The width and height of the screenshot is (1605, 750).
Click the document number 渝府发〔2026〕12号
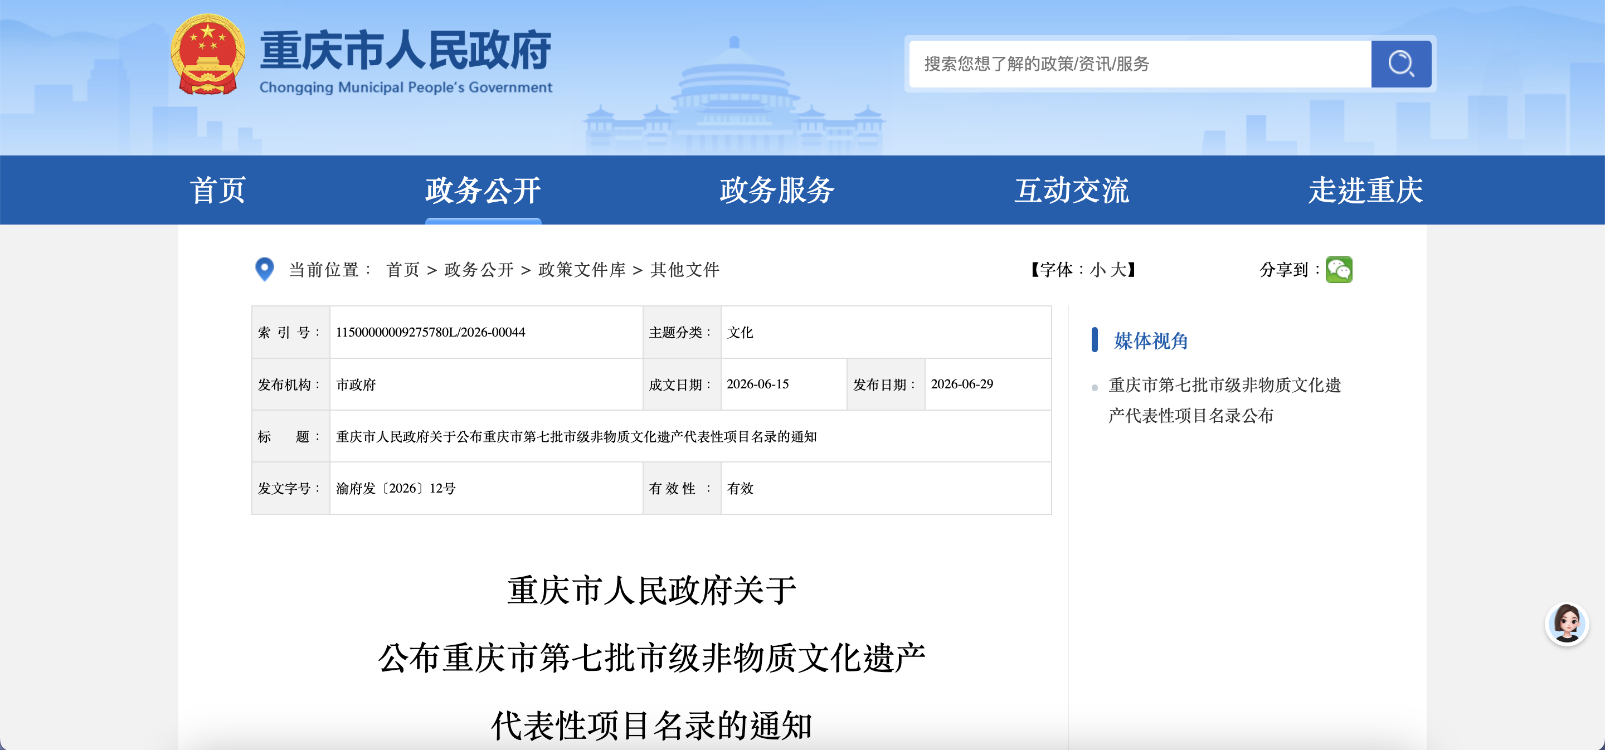[396, 488]
